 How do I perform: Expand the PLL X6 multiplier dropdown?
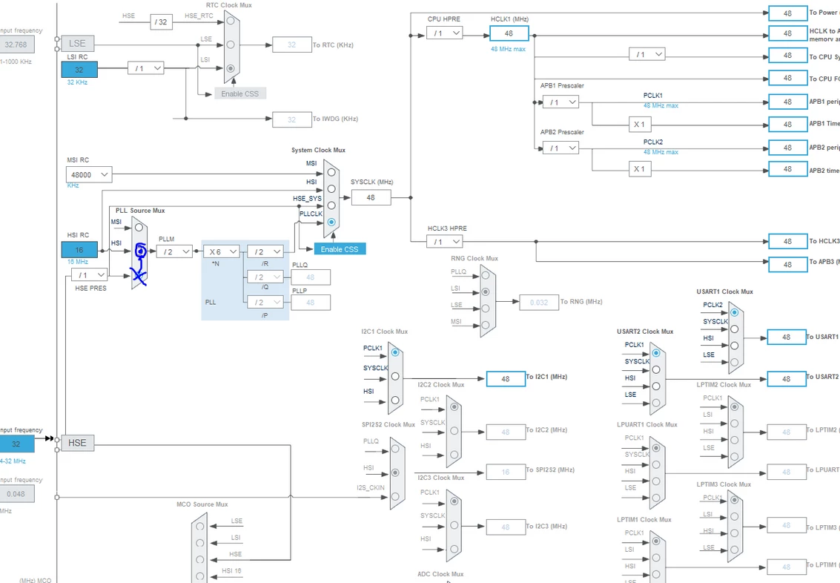coord(221,251)
